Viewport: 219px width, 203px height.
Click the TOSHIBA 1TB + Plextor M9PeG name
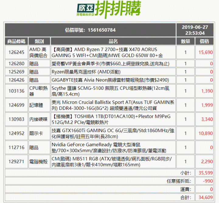tap(111, 119)
